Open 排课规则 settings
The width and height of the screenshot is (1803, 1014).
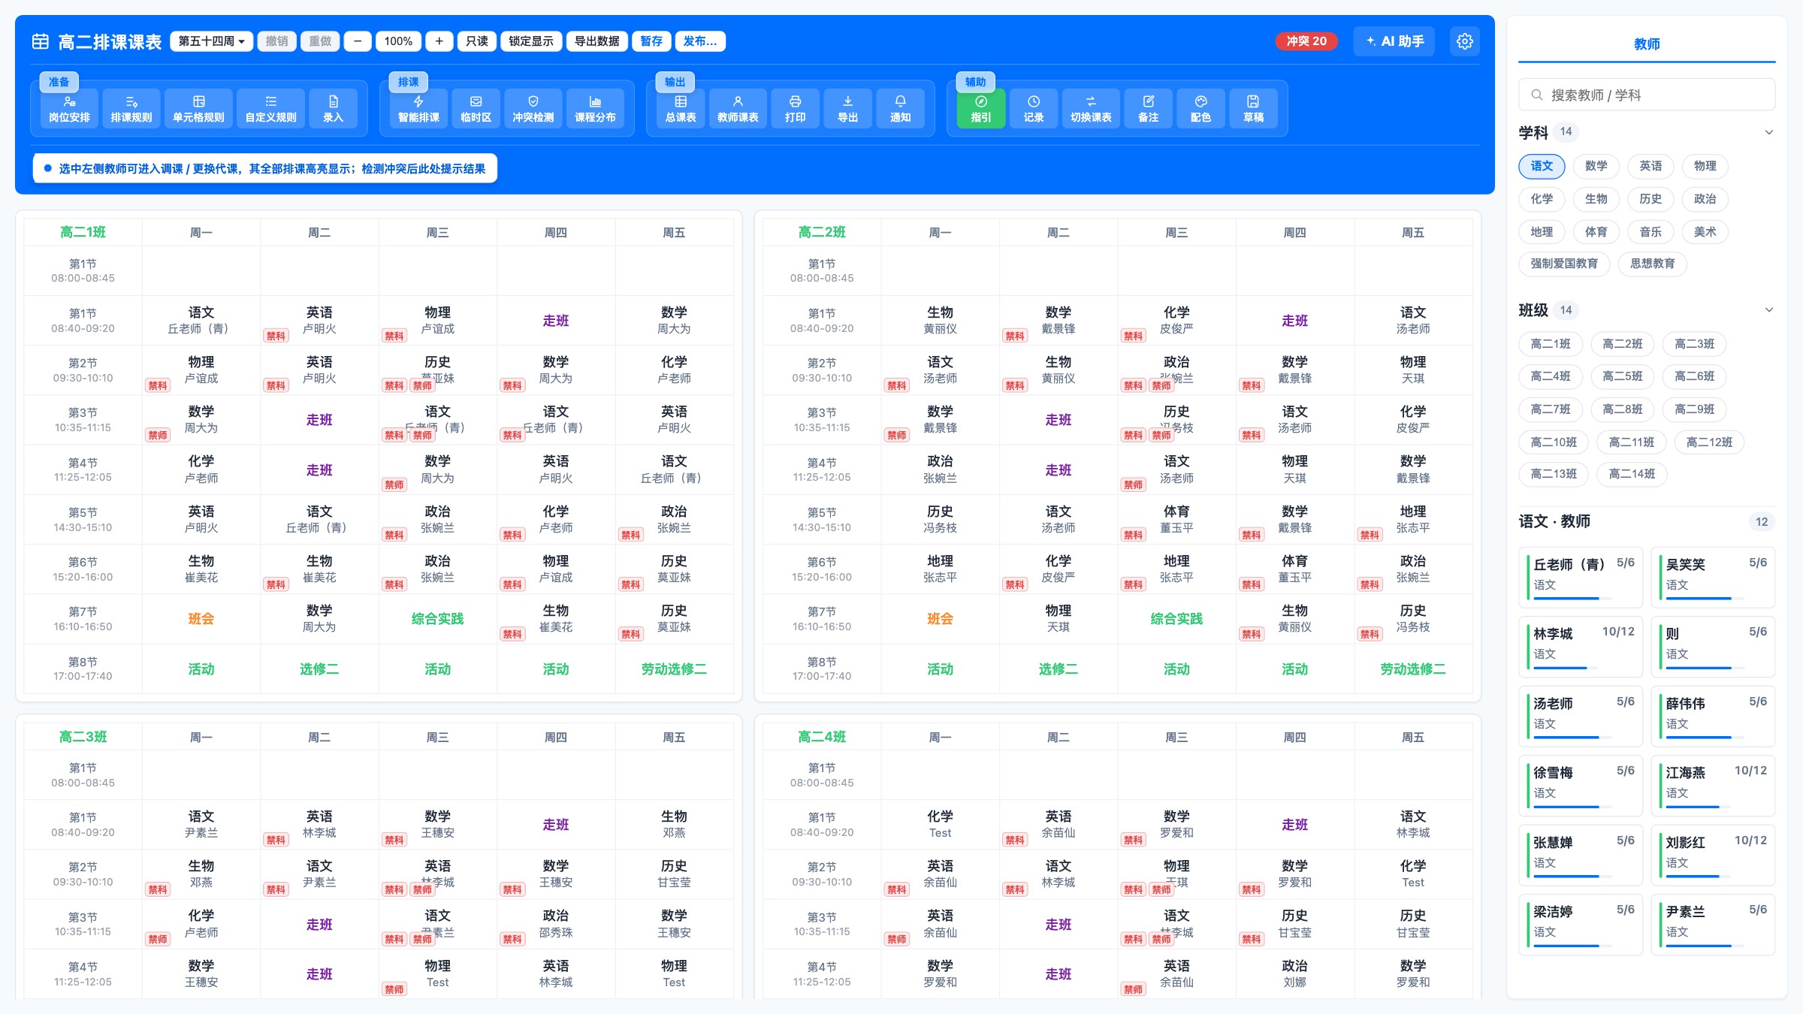(x=131, y=109)
